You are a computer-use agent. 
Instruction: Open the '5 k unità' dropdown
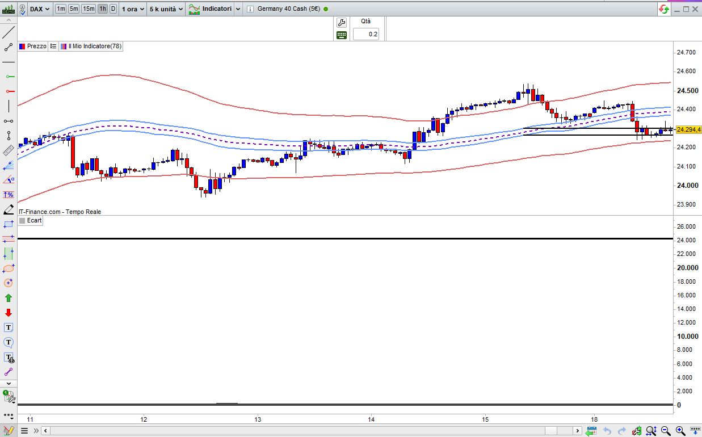[x=166, y=9]
